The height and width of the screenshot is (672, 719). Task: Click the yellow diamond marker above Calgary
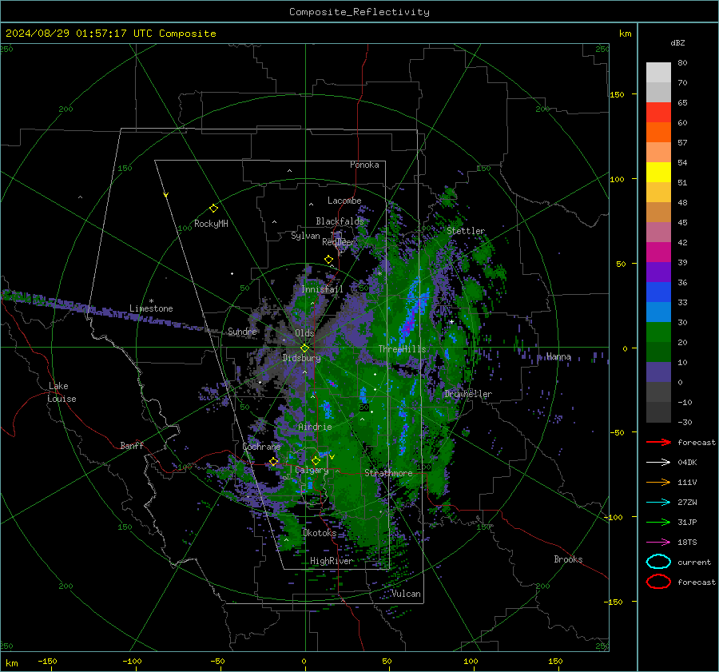(x=316, y=460)
